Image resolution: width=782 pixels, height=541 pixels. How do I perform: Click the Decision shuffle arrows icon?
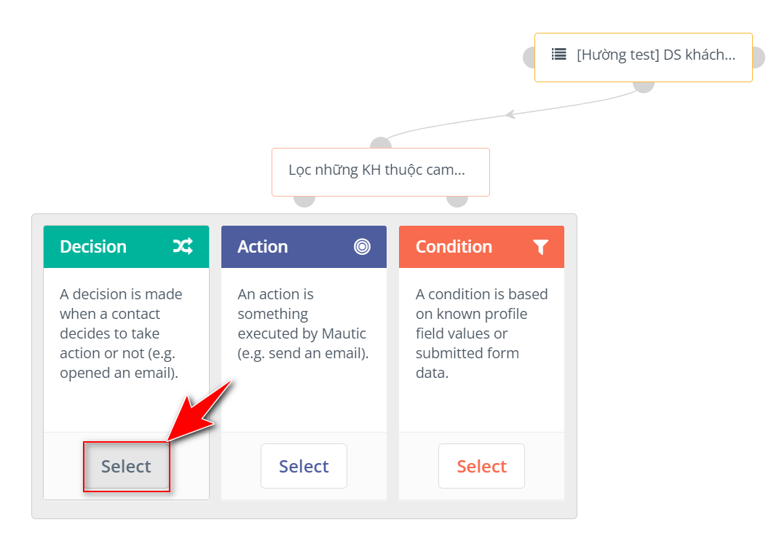tap(183, 247)
